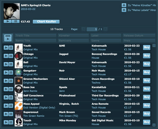
Task: Sort by Remix Title column header
Action: pos(35,41)
